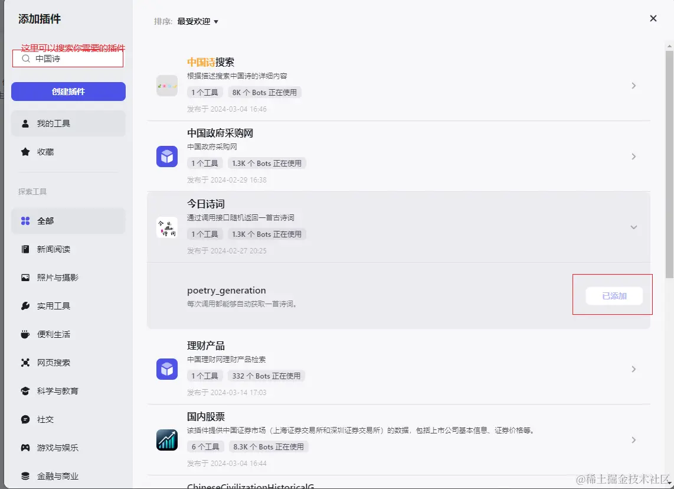
Task: Click the 中国政府采购网 title
Action: 220,133
